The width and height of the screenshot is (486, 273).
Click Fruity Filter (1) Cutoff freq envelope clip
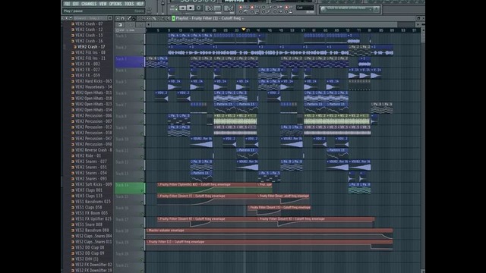pyautogui.click(x=270, y=245)
